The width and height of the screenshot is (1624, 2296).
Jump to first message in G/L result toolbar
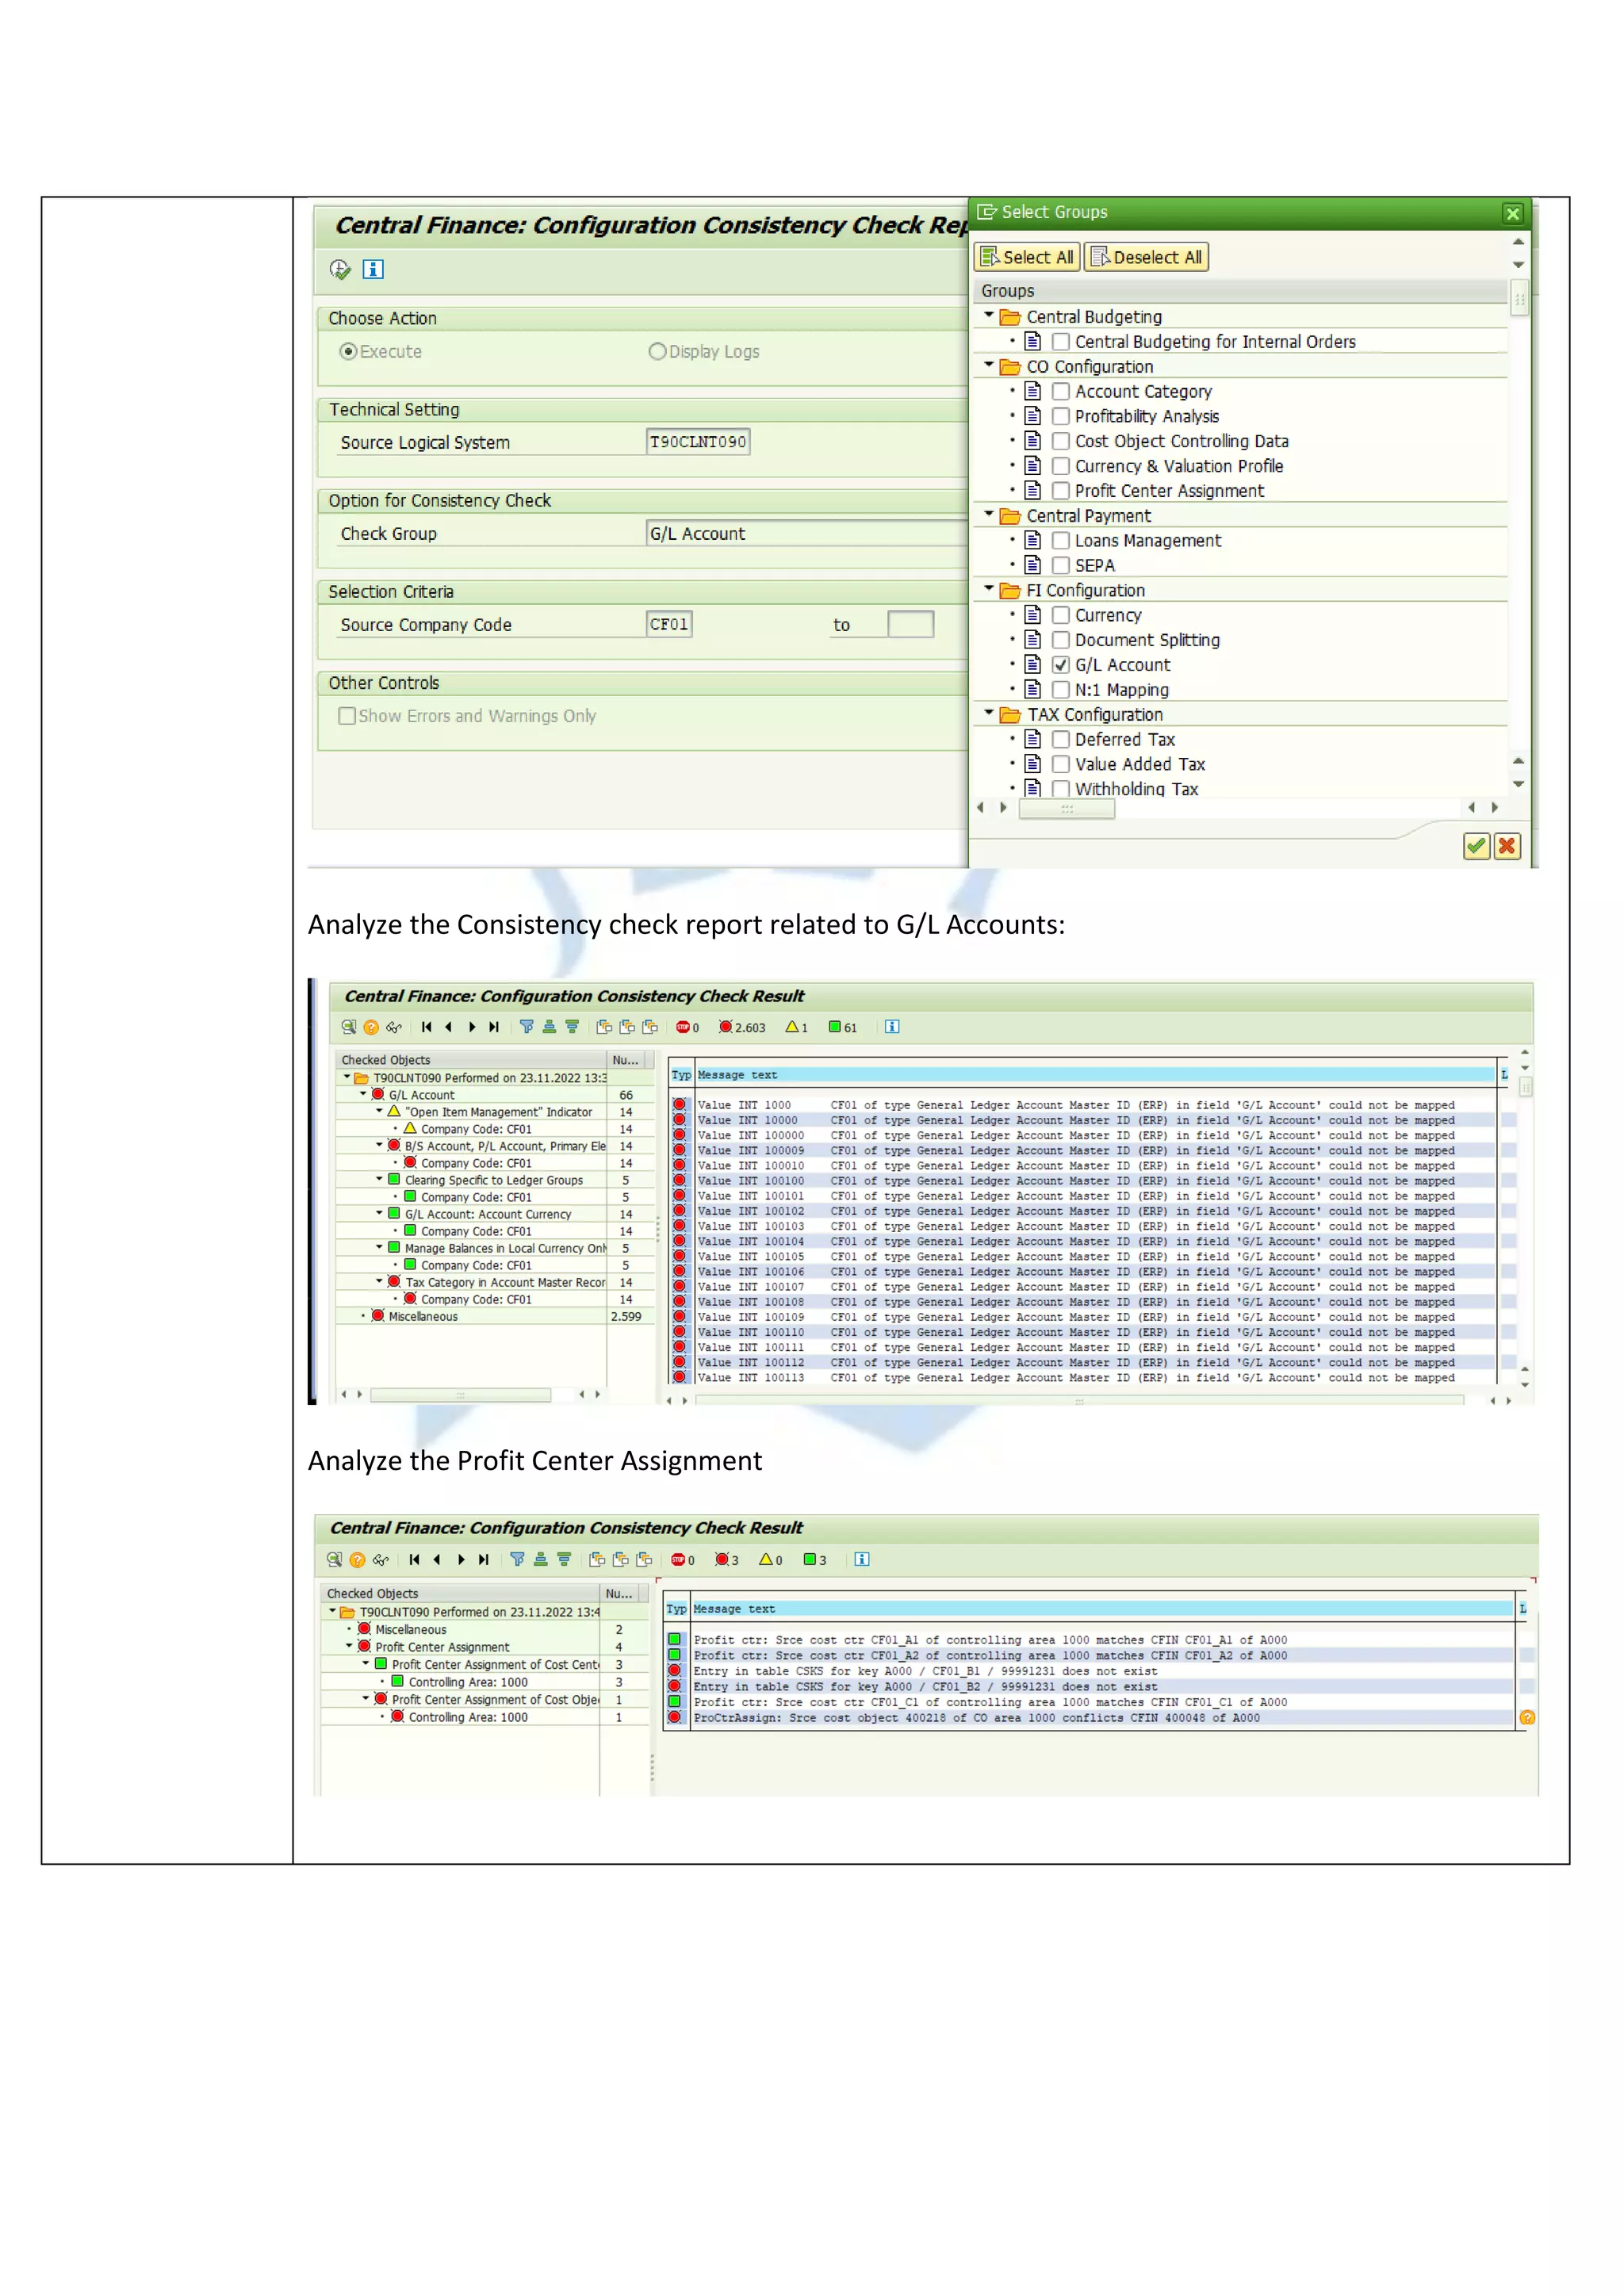(x=427, y=1027)
